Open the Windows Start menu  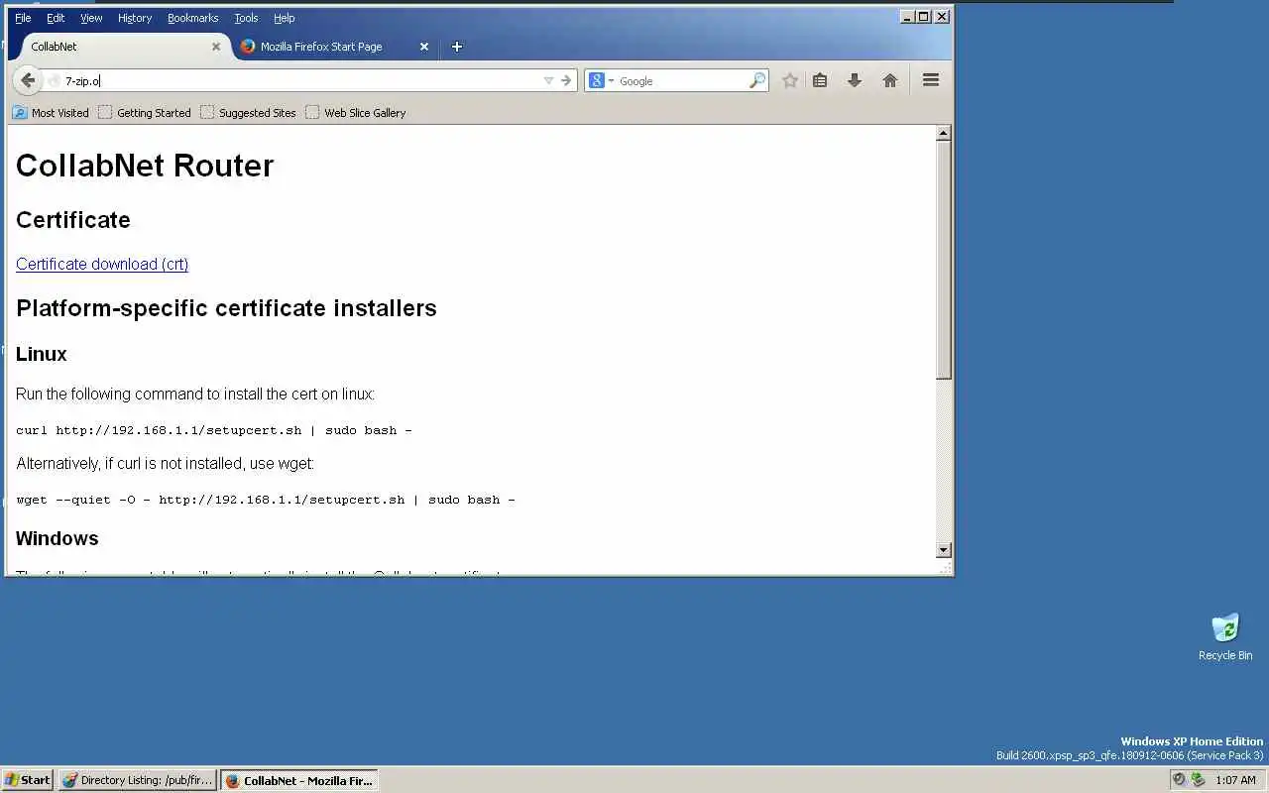28,780
